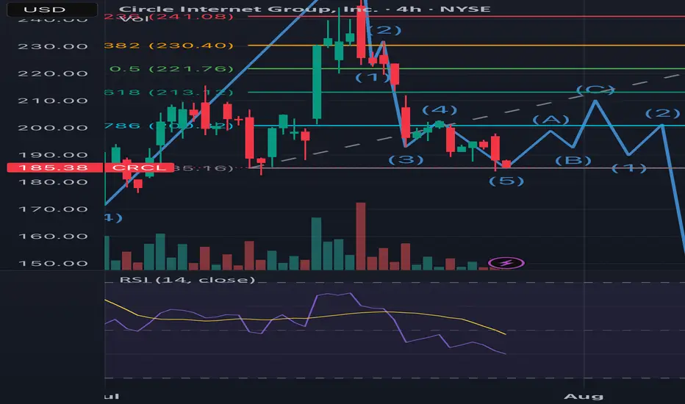
Task: Click the 170.00 price axis label
Action: pos(52,209)
